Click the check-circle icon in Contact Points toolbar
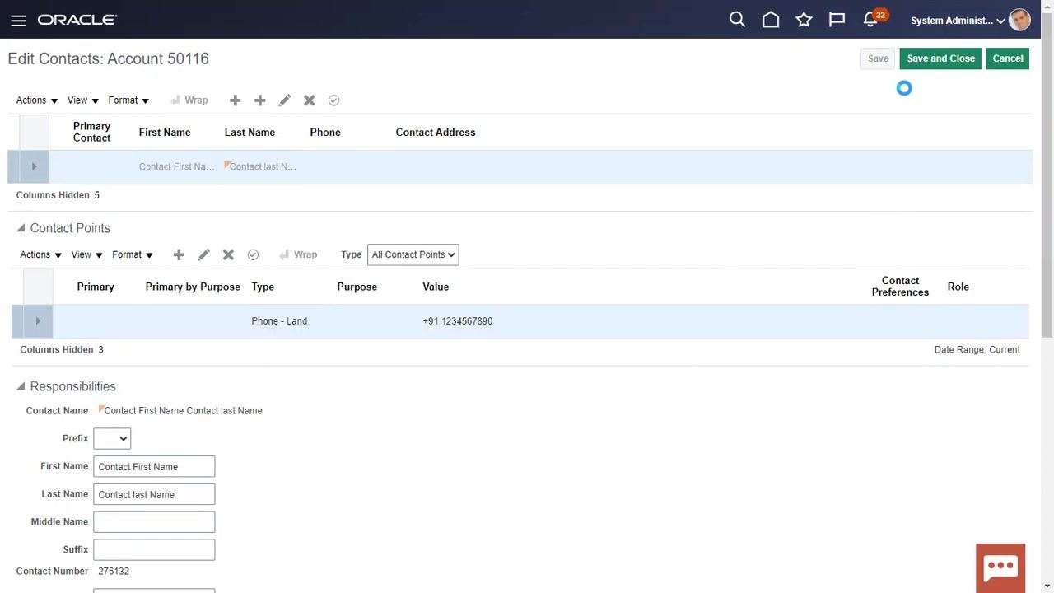 (x=253, y=254)
